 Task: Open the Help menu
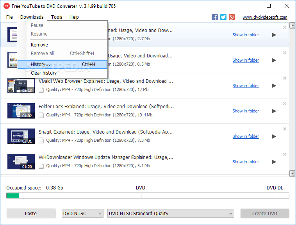click(74, 17)
